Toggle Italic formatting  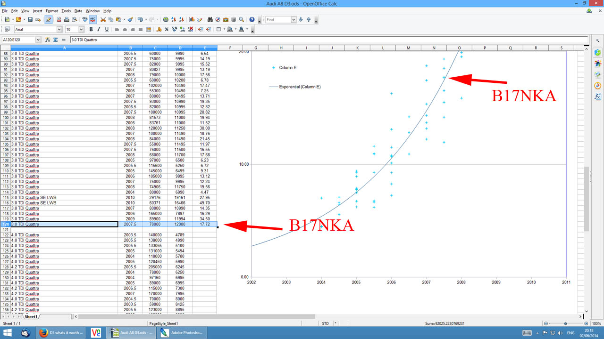point(99,29)
